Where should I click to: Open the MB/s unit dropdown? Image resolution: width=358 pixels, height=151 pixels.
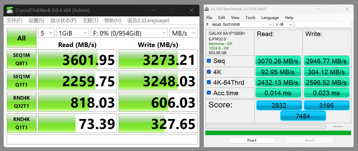(x=183, y=33)
